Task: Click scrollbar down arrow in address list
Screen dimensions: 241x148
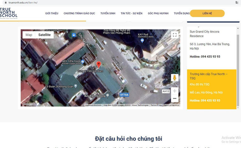Action: (x=238, y=108)
